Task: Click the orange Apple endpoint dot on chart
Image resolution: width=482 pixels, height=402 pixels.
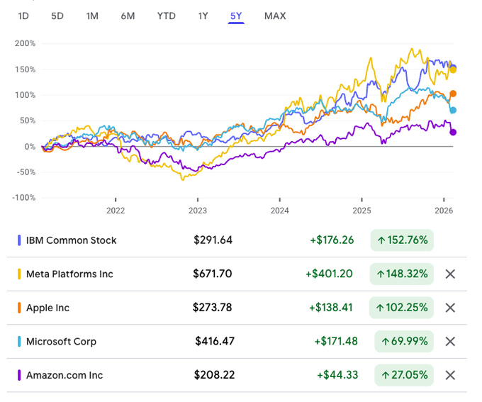Action: [x=453, y=94]
